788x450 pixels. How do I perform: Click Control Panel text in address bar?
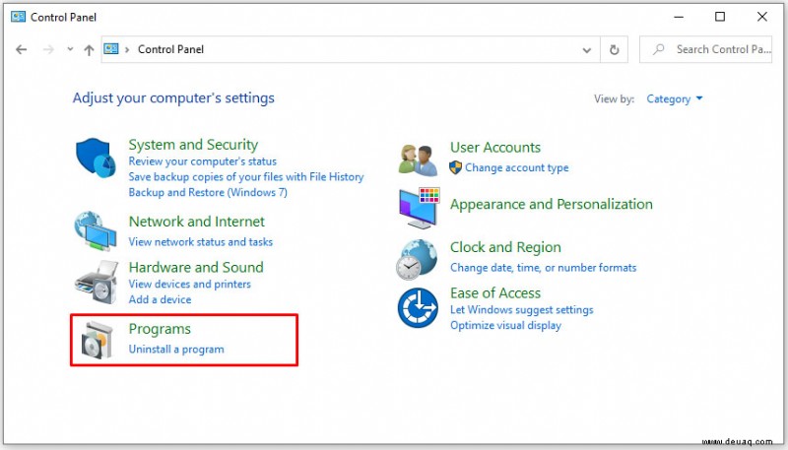(170, 49)
